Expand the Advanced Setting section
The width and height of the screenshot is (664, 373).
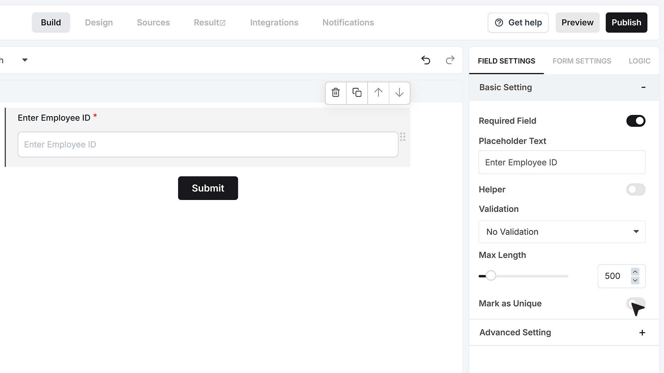(642, 333)
